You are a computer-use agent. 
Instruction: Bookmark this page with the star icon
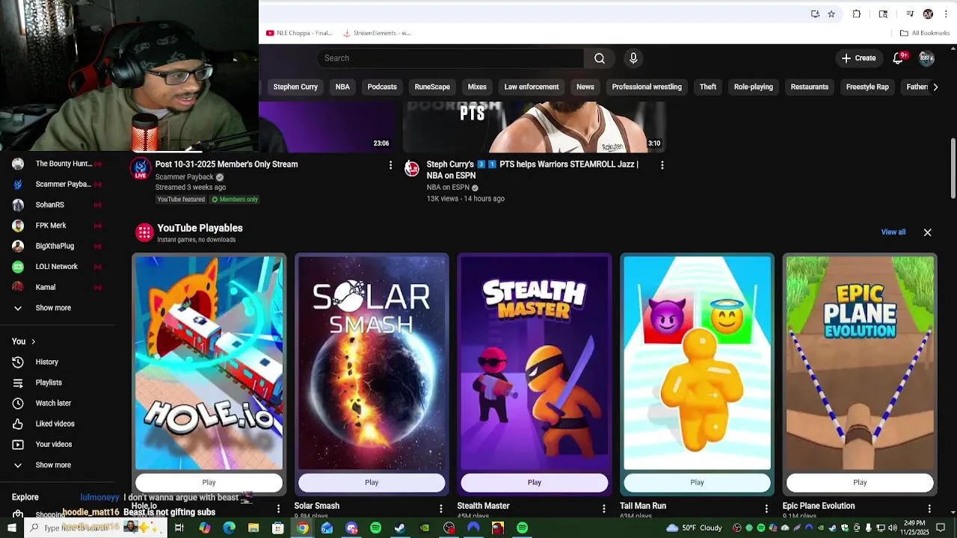point(831,14)
